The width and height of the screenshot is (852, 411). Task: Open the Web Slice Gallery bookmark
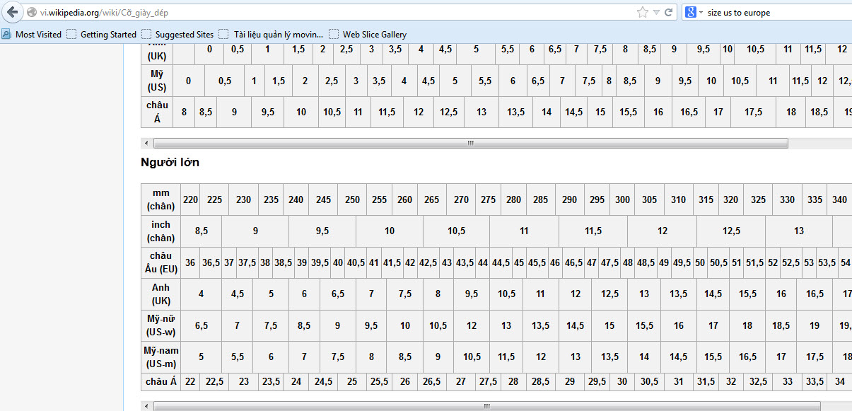point(368,34)
